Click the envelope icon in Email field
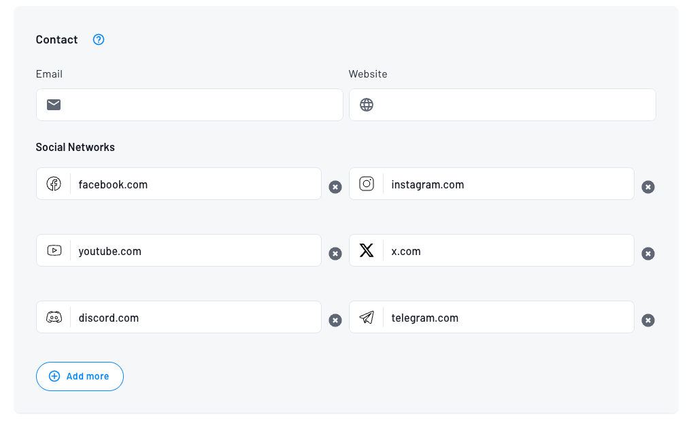The image size is (691, 421). [x=54, y=105]
